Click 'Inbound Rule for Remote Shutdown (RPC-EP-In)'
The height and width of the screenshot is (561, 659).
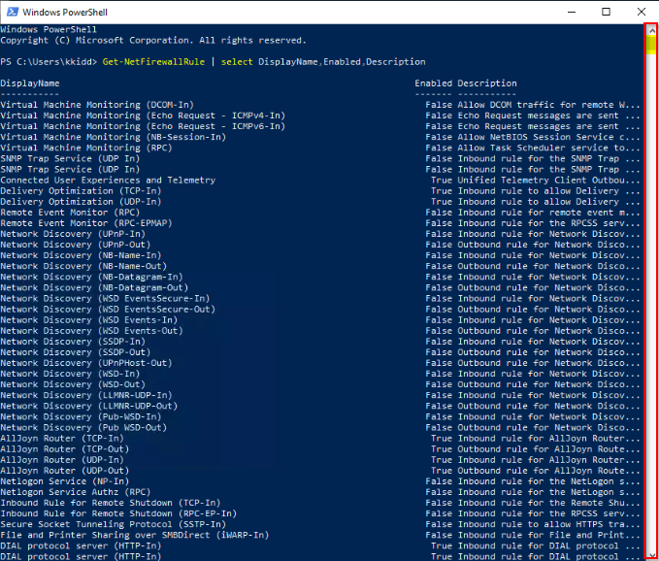click(x=118, y=513)
